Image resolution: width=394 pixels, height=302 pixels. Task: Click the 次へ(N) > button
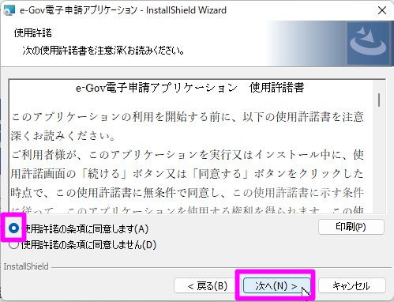[x=276, y=285]
